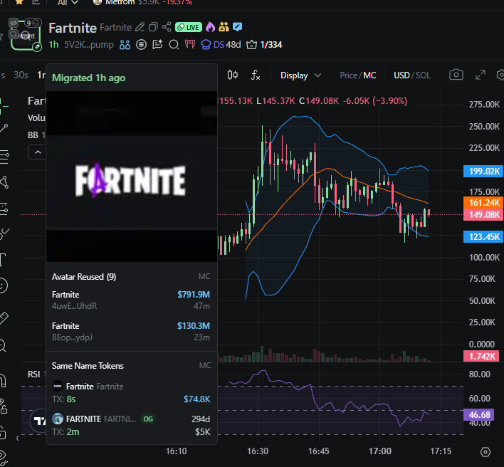The width and height of the screenshot is (504, 467).
Task: Click the 1.742K volume label
Action: click(x=481, y=356)
